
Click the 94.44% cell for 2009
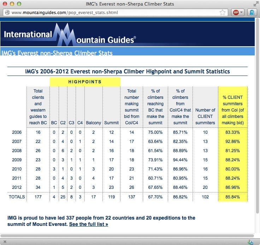point(180,160)
